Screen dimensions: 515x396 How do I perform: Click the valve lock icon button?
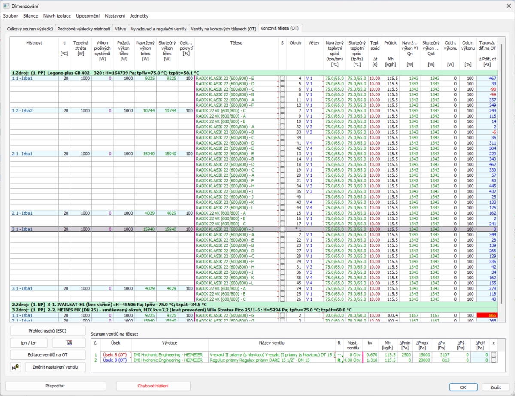coord(15,367)
